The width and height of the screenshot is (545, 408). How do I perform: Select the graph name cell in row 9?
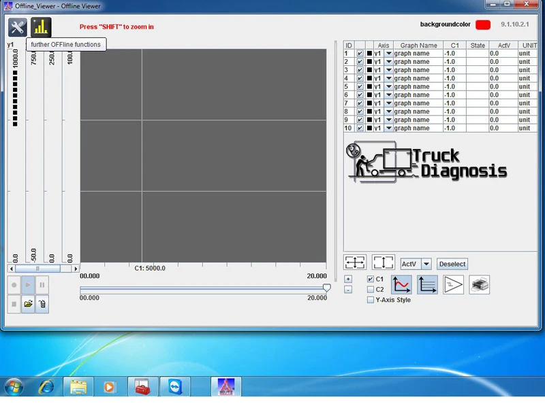(x=418, y=120)
